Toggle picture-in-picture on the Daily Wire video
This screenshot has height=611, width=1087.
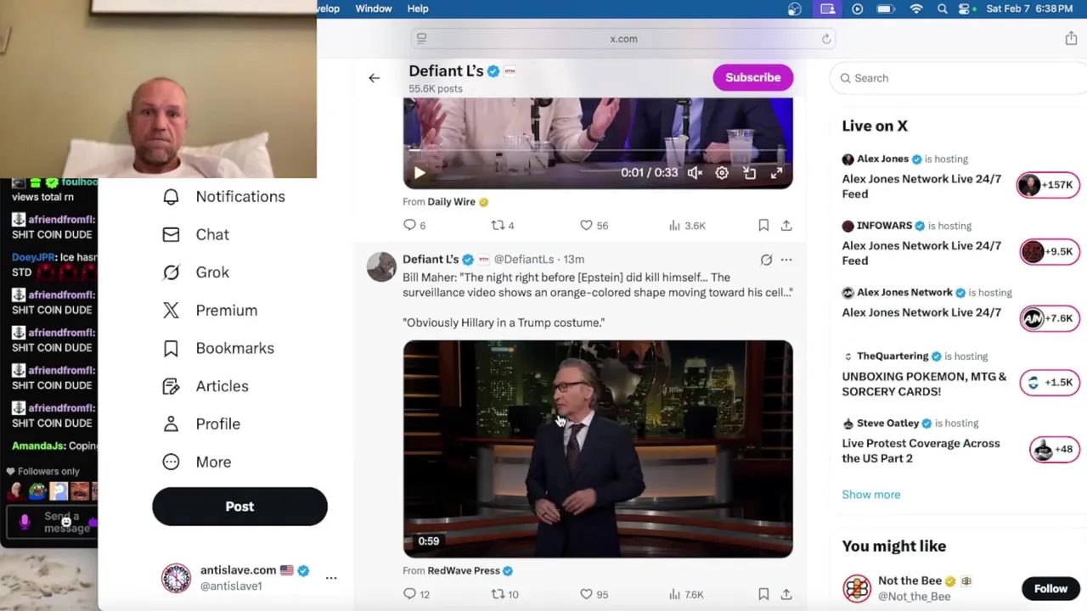coord(749,173)
